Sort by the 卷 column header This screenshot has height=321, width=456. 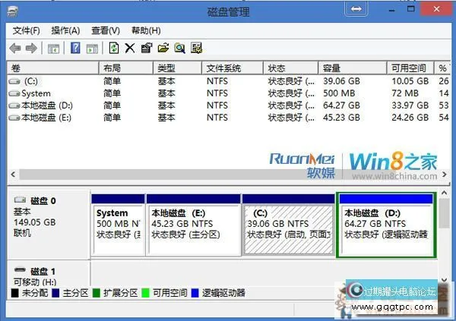(53, 68)
